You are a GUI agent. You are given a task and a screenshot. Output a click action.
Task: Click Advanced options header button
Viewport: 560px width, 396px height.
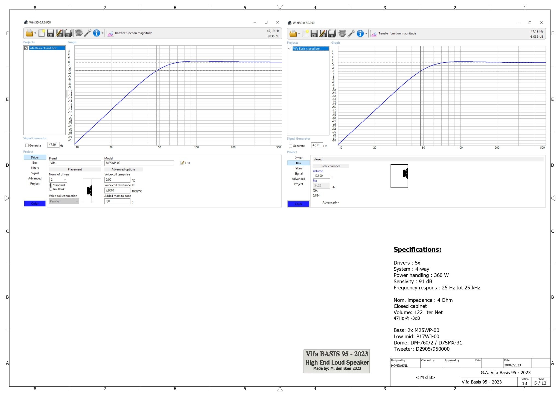(x=123, y=169)
